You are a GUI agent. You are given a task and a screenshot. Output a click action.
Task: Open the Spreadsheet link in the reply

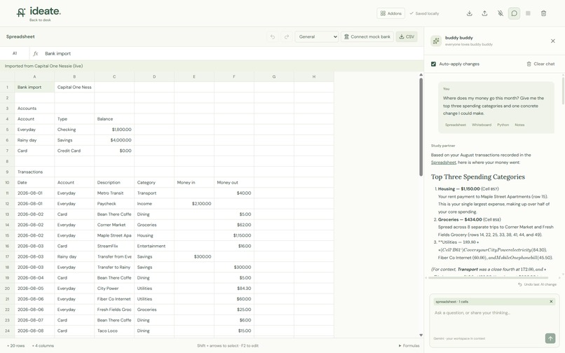click(443, 162)
